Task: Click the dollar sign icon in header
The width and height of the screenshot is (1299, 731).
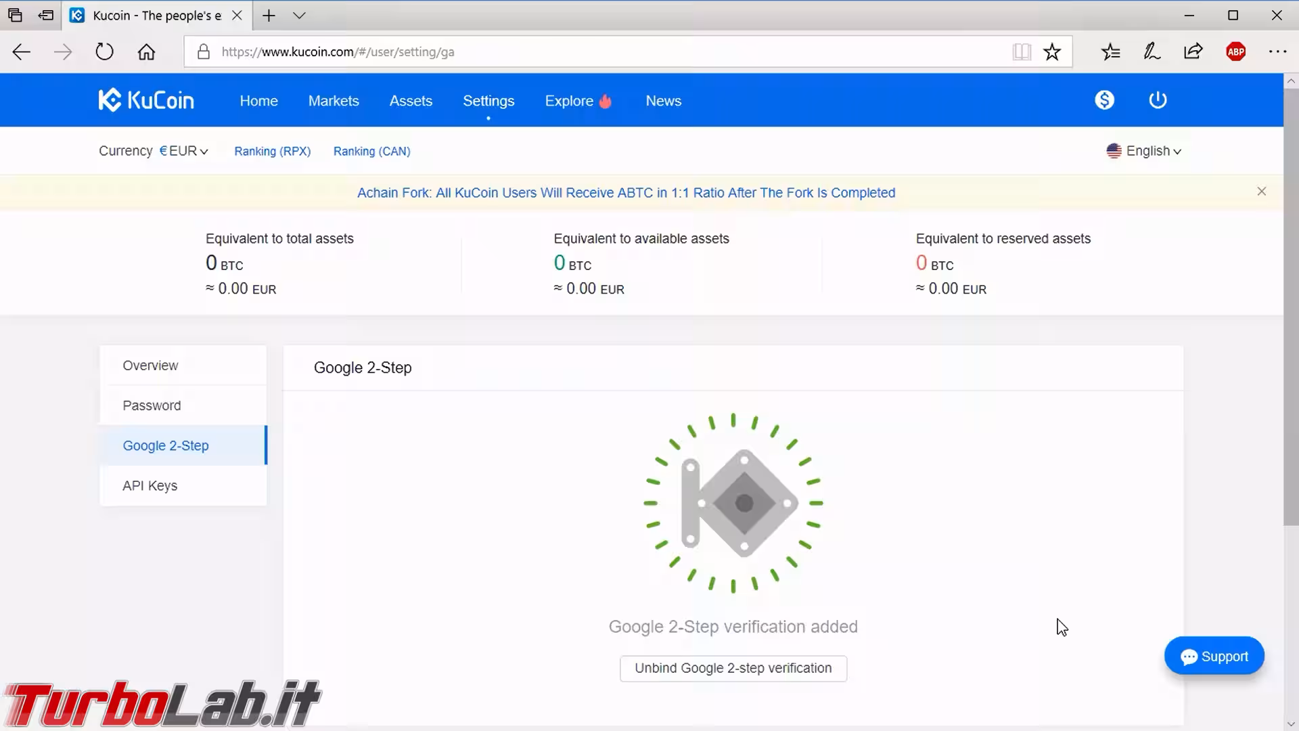Action: coord(1104,100)
